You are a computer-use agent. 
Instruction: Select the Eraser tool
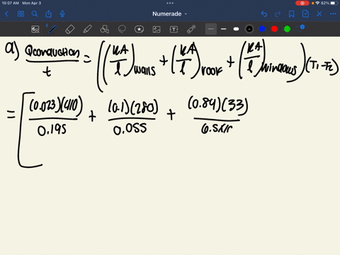pyautogui.click(x=70, y=29)
